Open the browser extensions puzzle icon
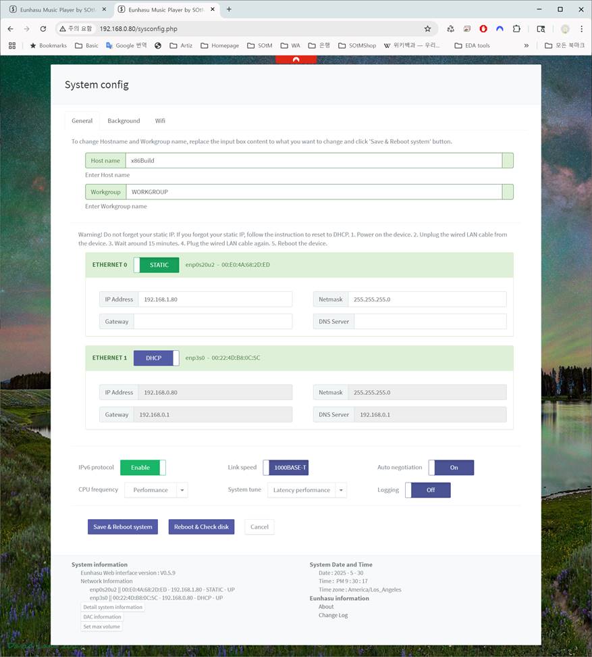The image size is (592, 657). (516, 29)
